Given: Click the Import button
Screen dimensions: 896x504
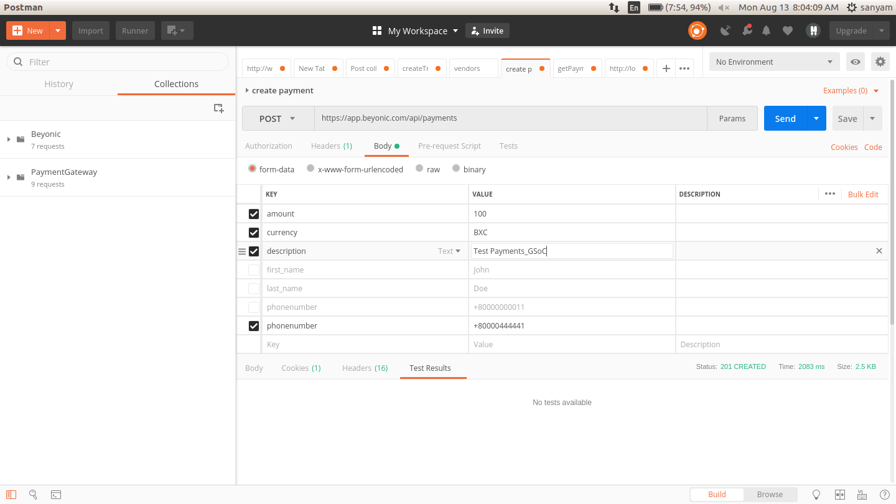Looking at the screenshot, I should coord(91,30).
